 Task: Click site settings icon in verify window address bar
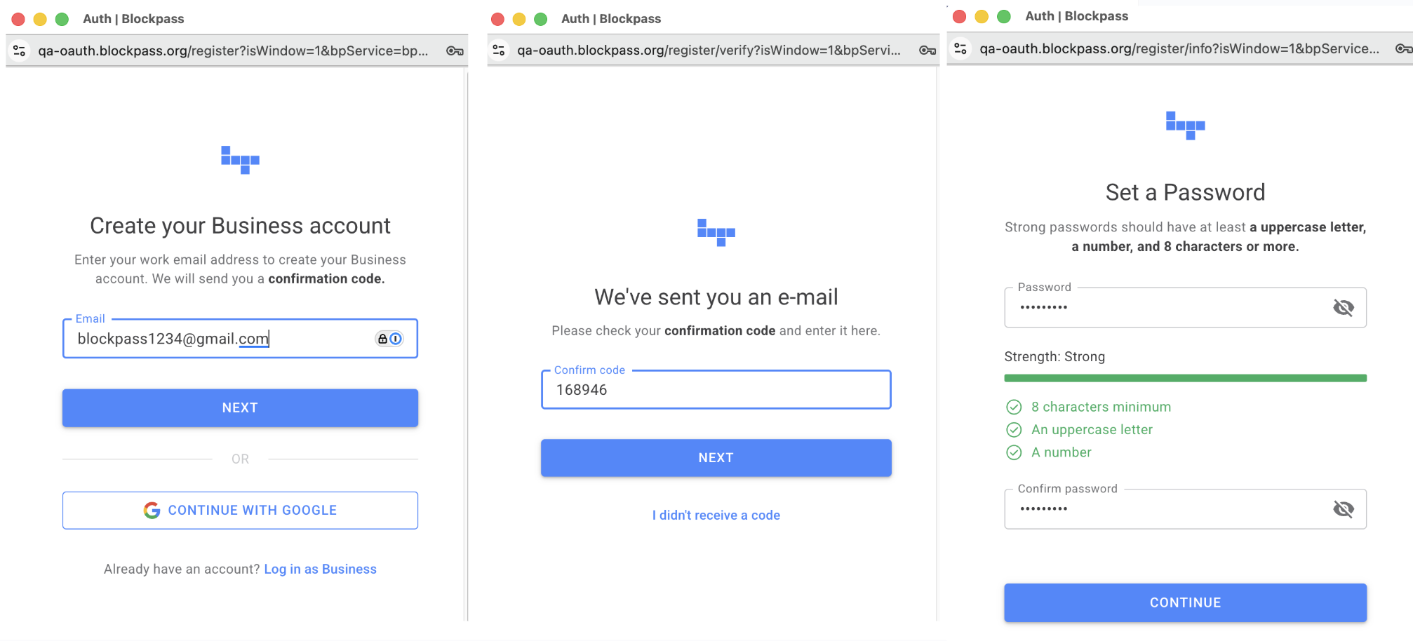499,50
